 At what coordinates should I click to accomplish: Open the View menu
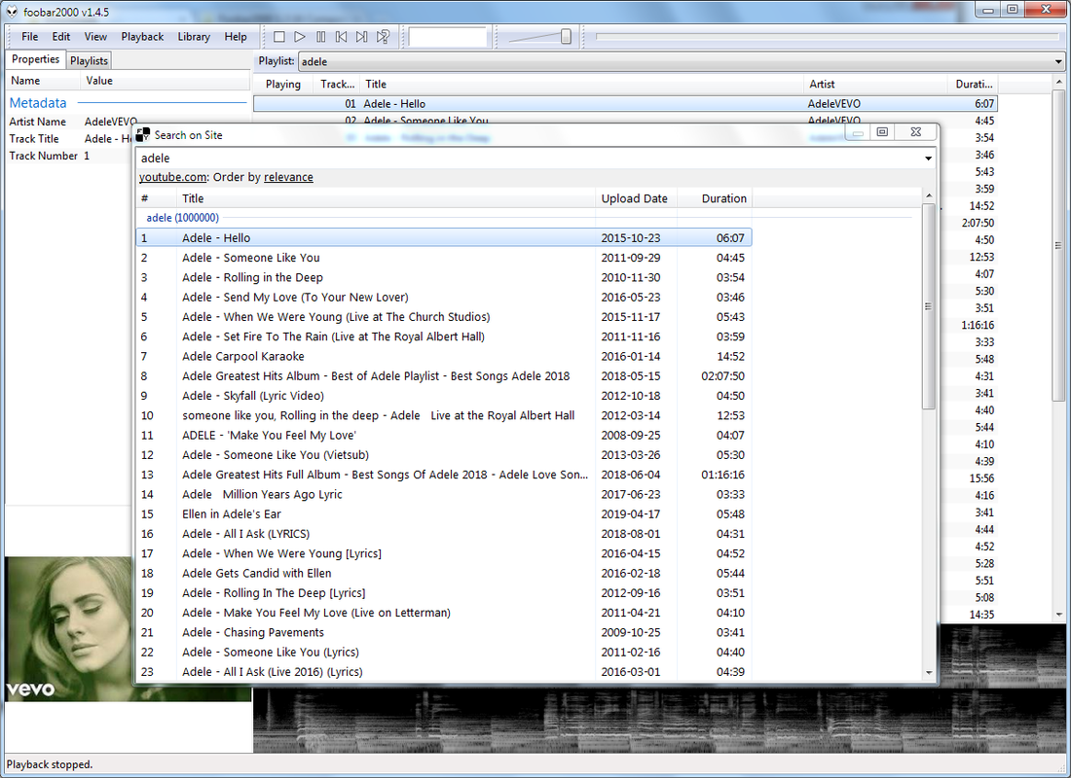[95, 37]
